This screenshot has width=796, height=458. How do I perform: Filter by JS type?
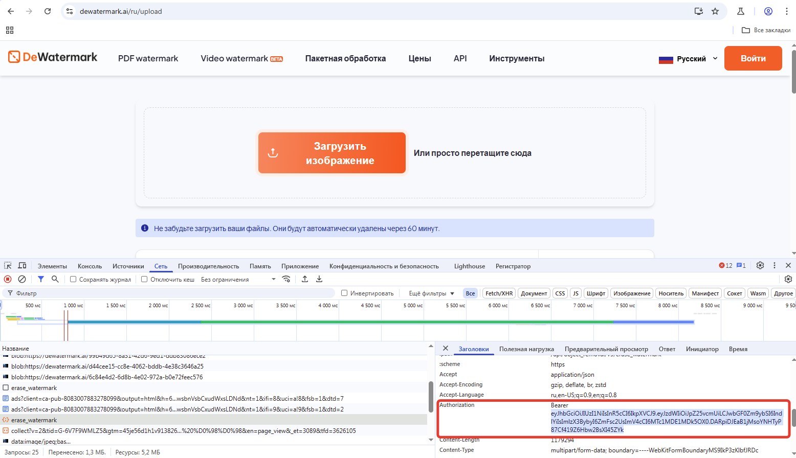click(576, 293)
